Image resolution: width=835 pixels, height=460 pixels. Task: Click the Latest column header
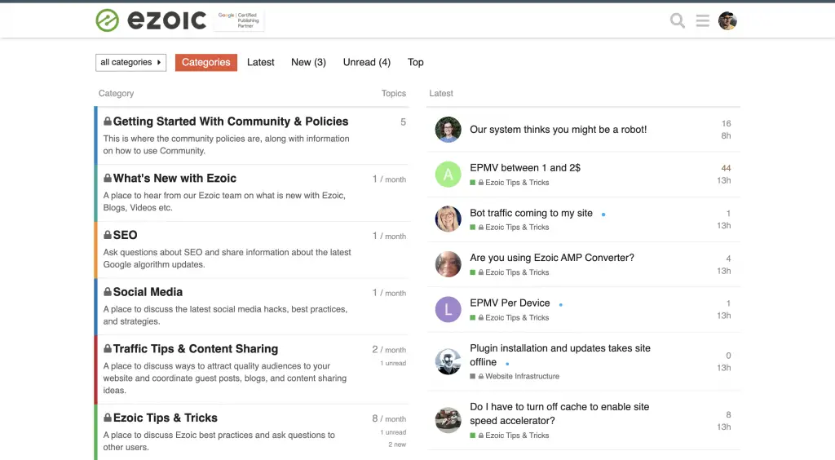coord(441,93)
